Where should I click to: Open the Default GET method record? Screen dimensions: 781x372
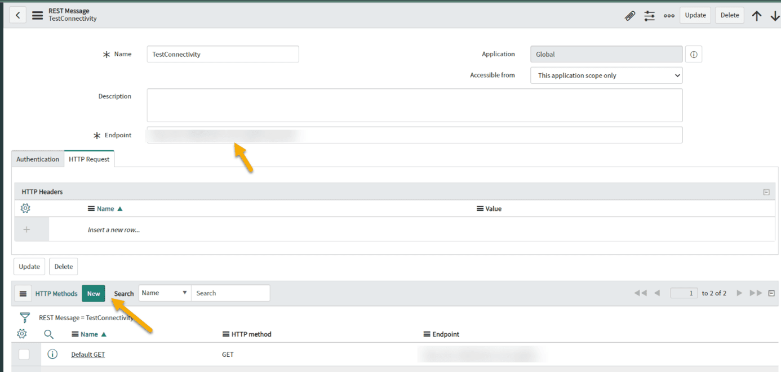[88, 354]
